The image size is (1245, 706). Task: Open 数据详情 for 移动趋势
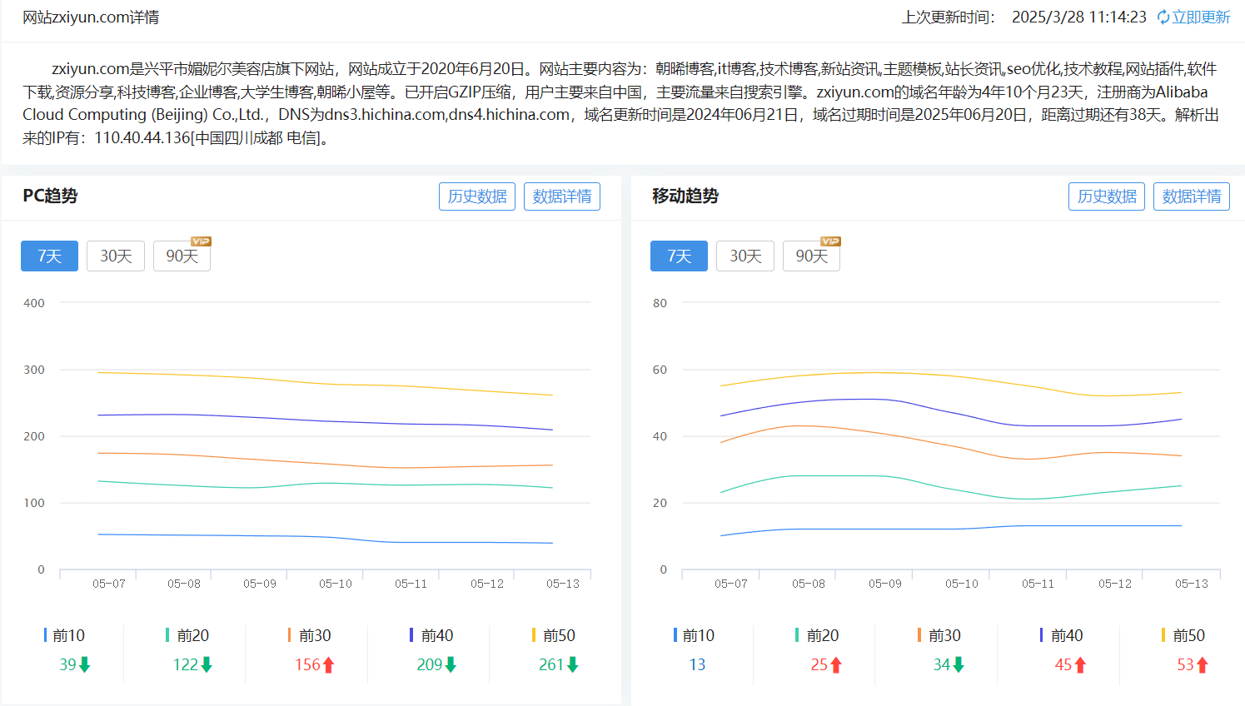(1192, 196)
